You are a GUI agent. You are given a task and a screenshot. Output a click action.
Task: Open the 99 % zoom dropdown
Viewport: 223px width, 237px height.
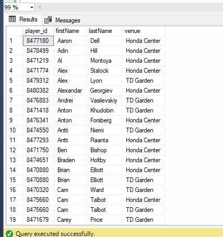[32, 7]
